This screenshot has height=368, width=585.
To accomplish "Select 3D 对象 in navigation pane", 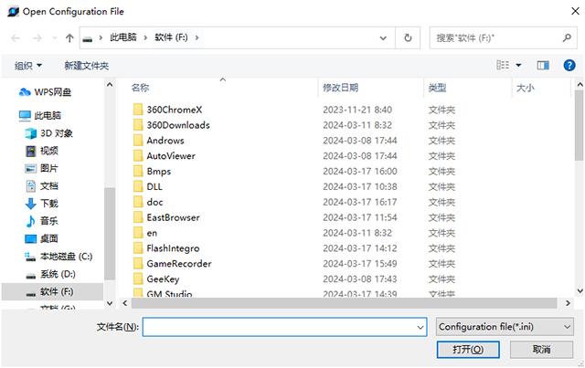I will [x=56, y=133].
